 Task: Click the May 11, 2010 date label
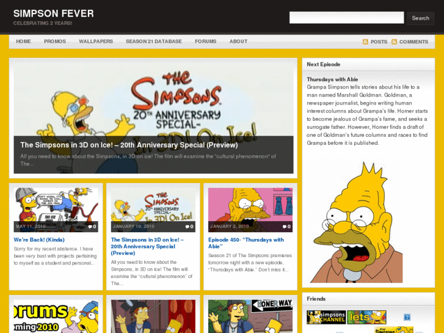coord(31,227)
